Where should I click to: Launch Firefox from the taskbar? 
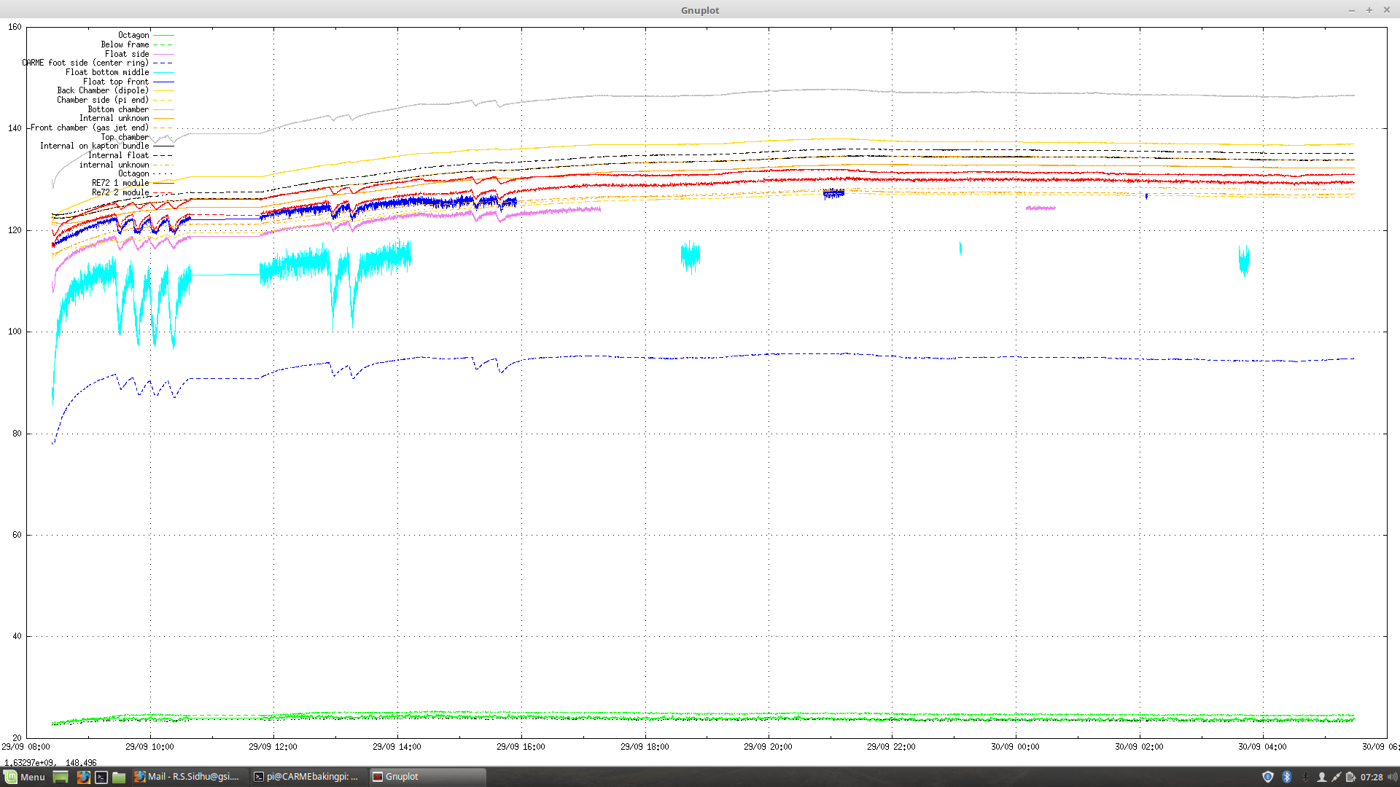point(83,777)
